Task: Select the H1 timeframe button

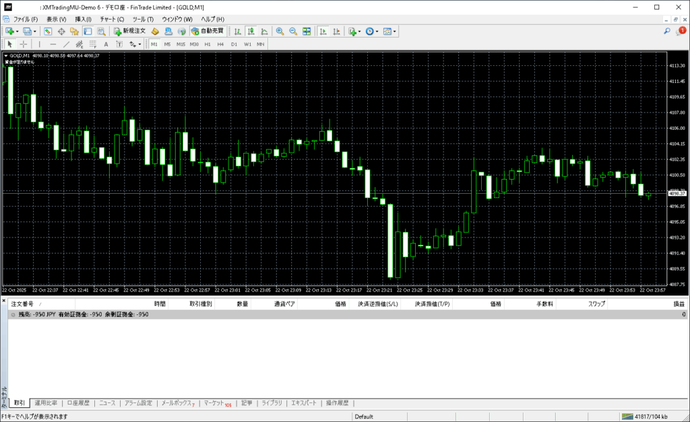Action: coord(208,44)
